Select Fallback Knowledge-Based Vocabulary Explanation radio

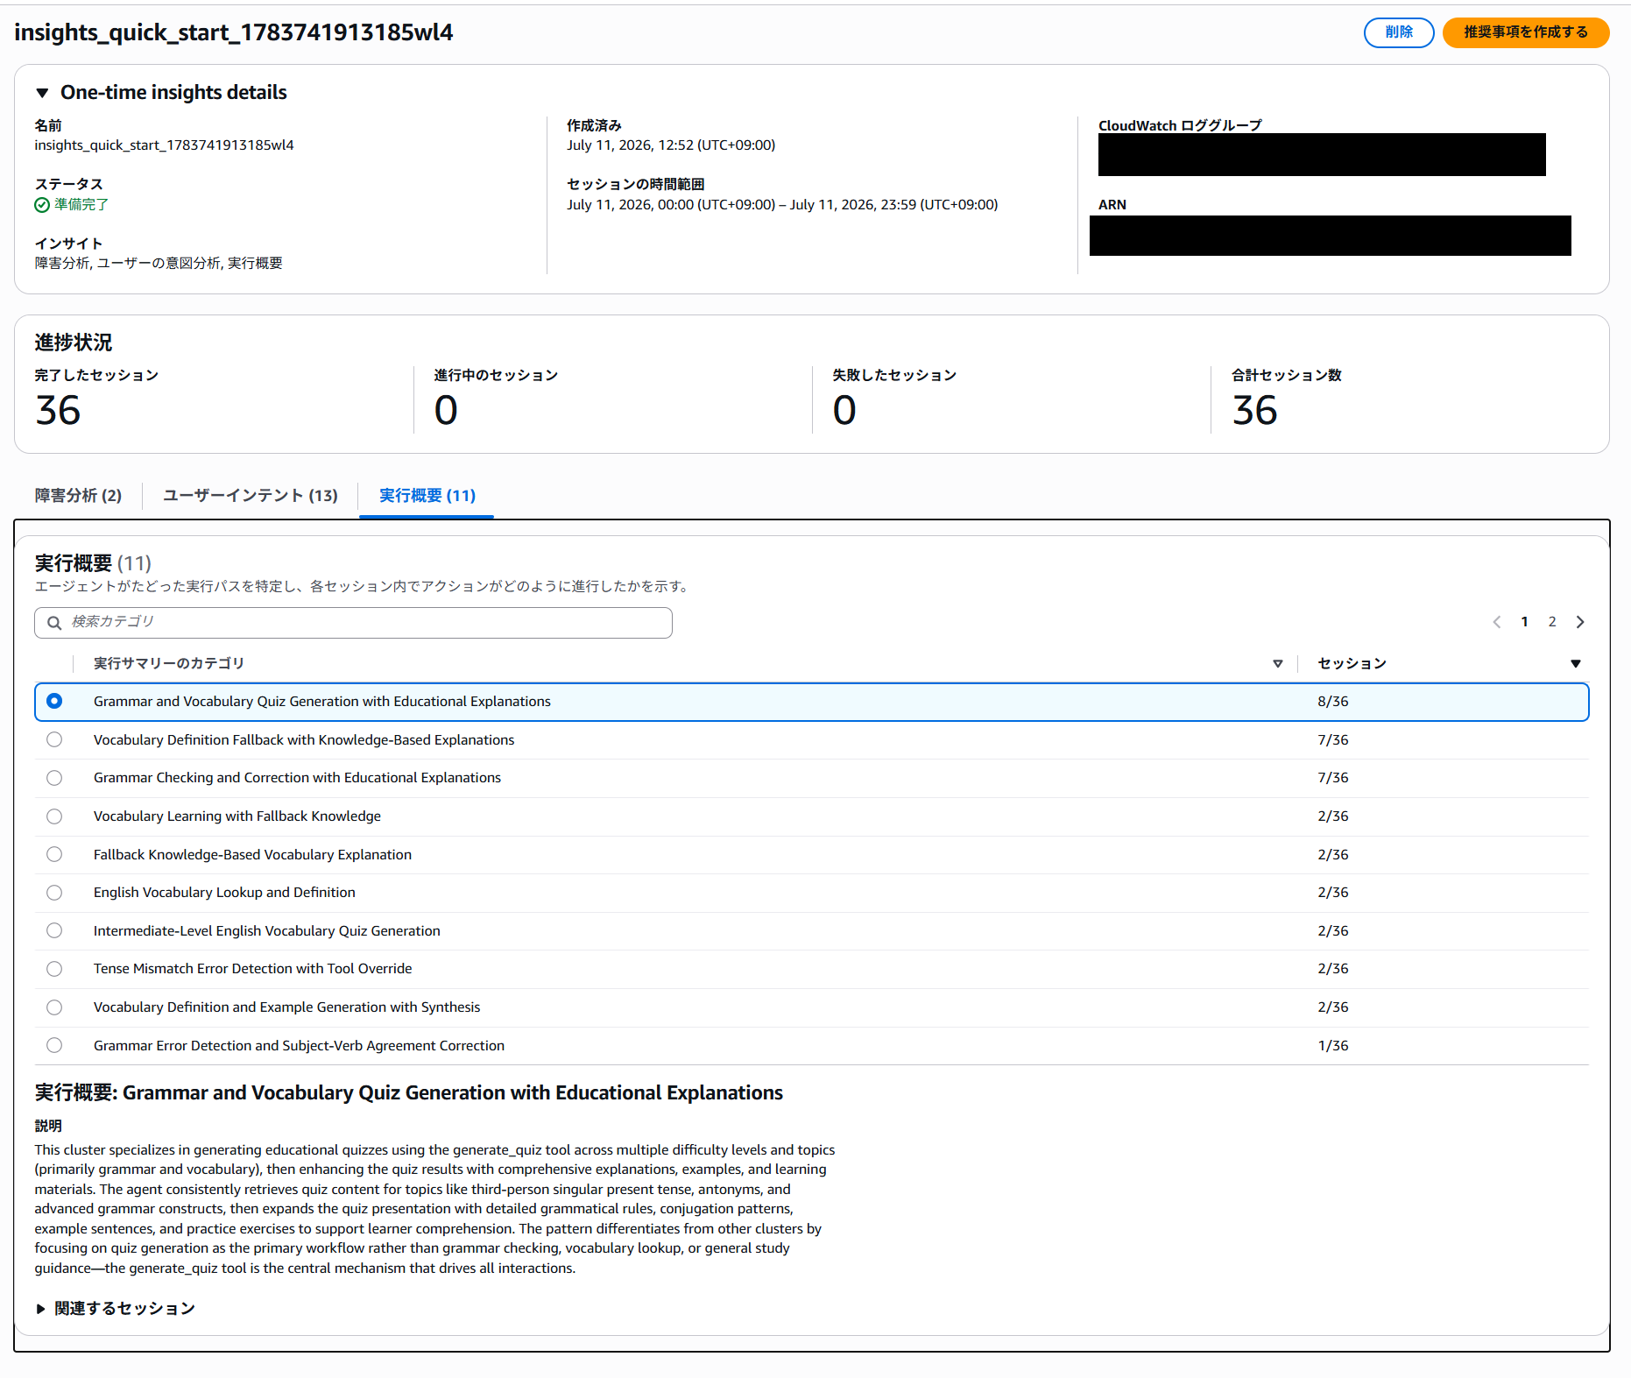(54, 855)
